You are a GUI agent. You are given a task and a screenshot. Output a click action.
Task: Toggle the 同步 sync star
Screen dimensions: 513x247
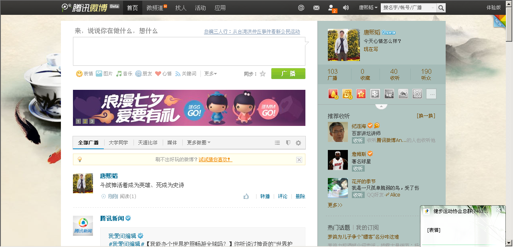(263, 74)
